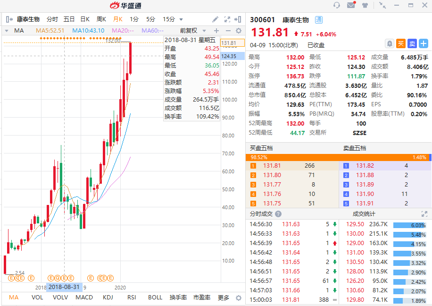Click the 124.35 crosshair price label
The image size is (432, 306).
[233, 56]
